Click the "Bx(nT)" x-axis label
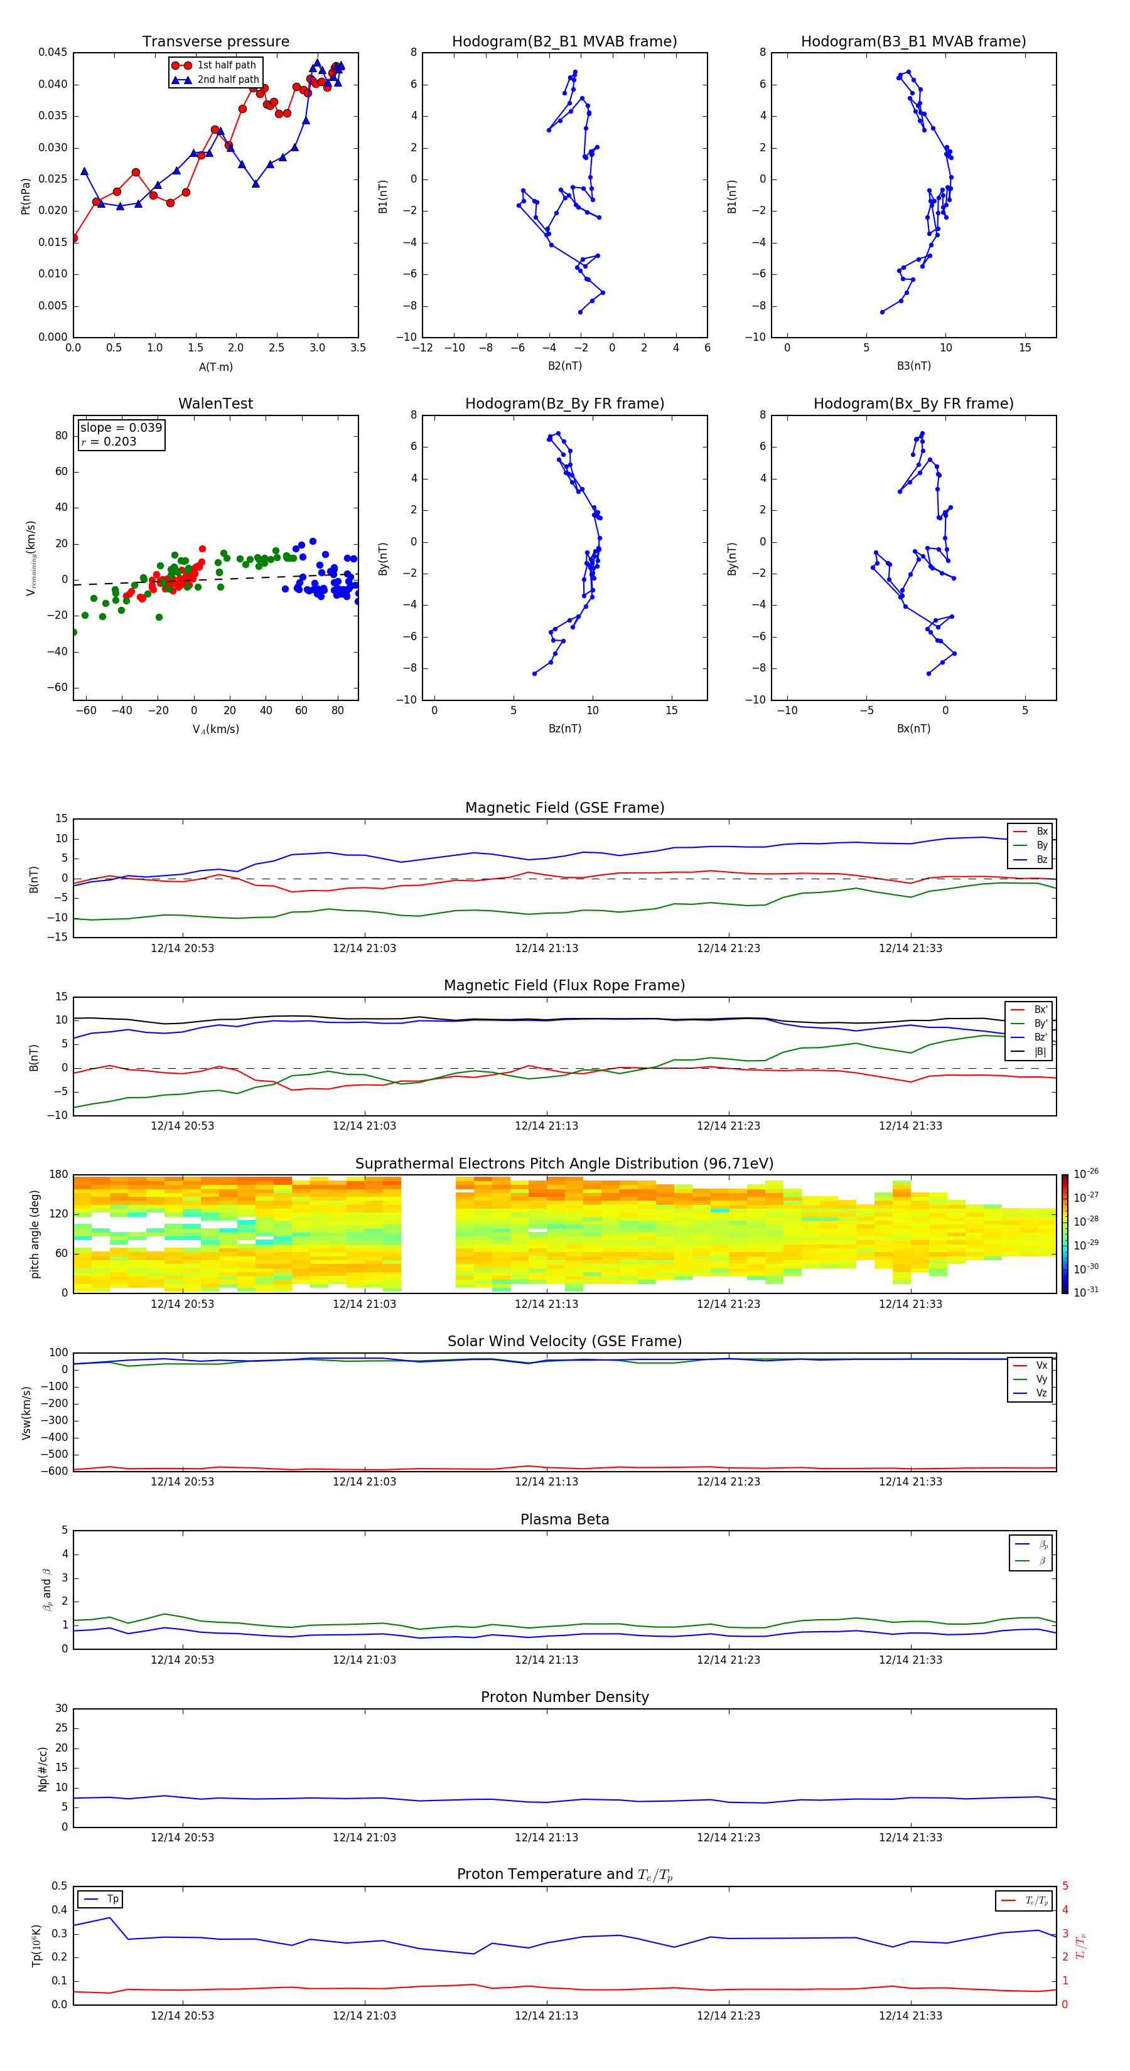Viewport: 1130px width, 2071px height. tap(913, 729)
